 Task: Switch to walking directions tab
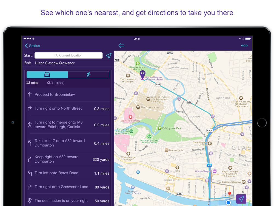(89, 75)
